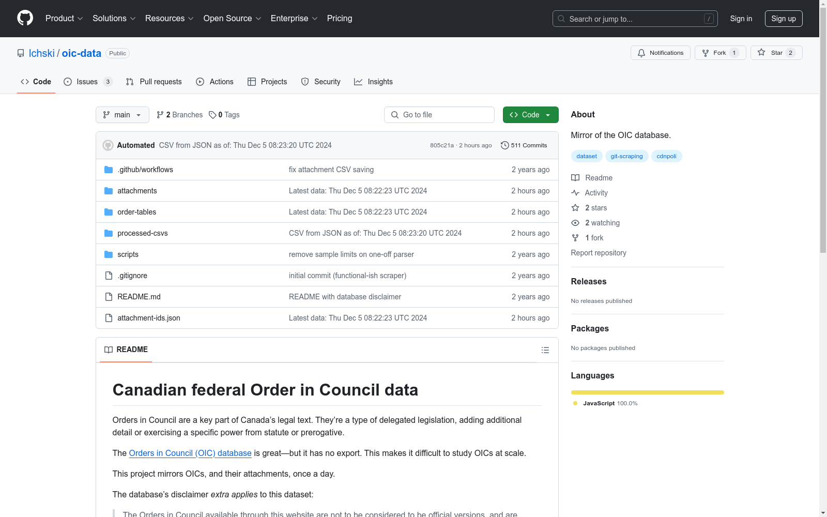Click the Readme book icon in About
Viewport: 827px width, 517px height.
point(575,178)
